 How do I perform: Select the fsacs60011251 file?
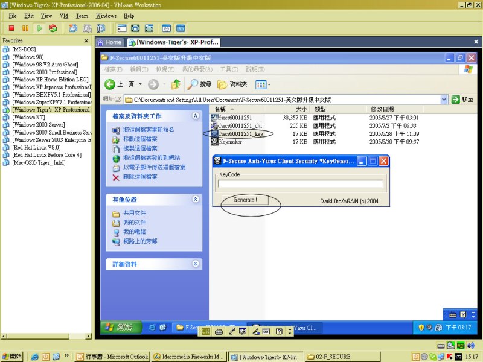tap(235, 118)
